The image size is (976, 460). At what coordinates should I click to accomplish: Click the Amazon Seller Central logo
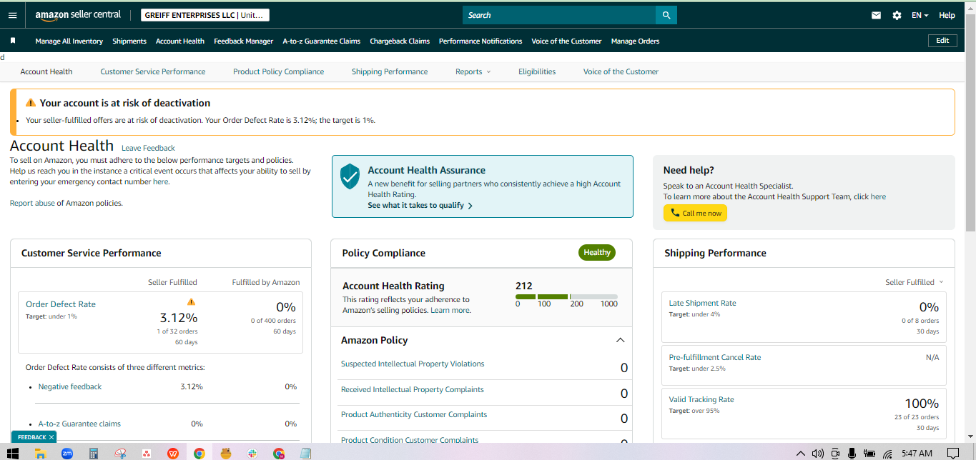[x=78, y=15]
